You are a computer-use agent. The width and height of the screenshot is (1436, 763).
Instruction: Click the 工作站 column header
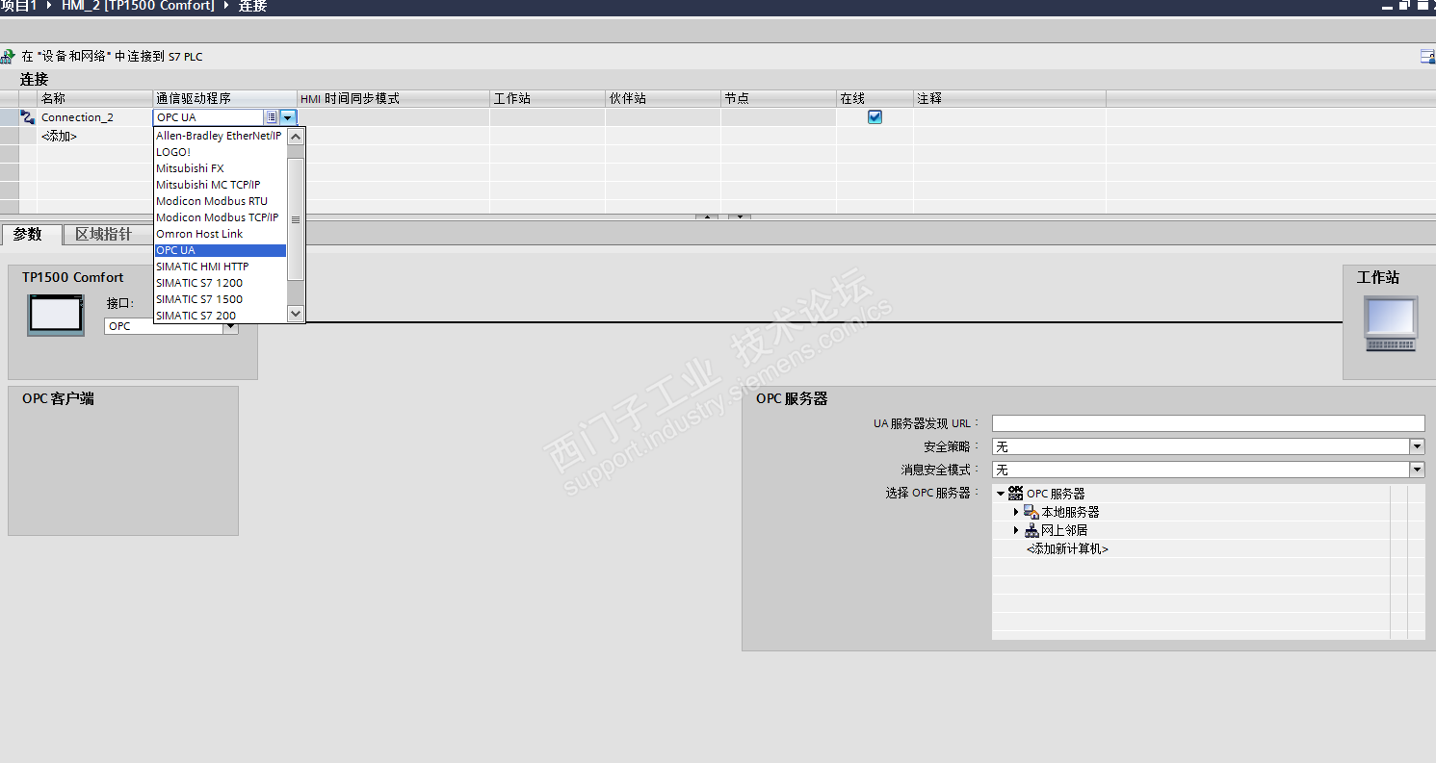click(x=547, y=99)
